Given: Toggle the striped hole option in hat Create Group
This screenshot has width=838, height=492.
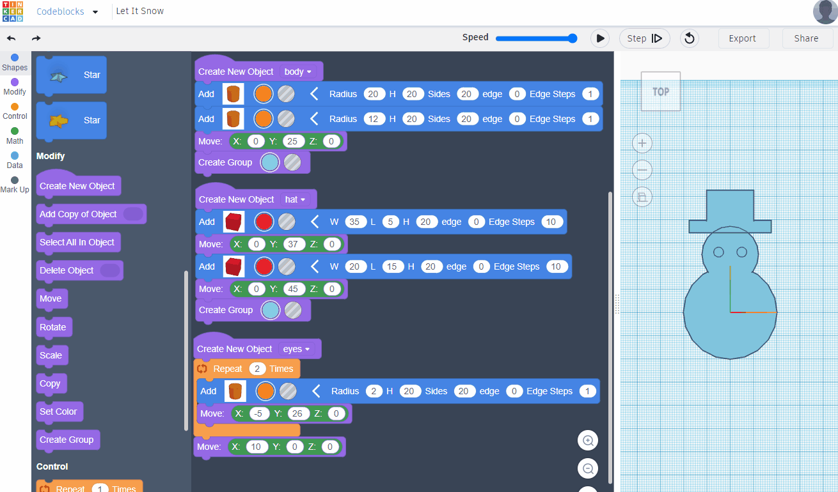Looking at the screenshot, I should 293,310.
